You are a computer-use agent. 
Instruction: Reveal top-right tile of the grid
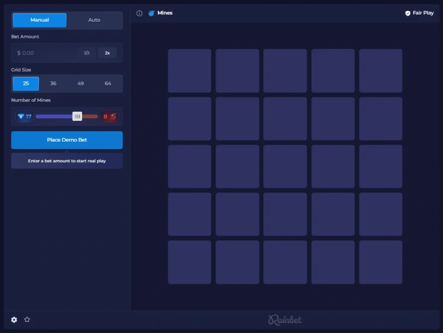pyautogui.click(x=381, y=71)
